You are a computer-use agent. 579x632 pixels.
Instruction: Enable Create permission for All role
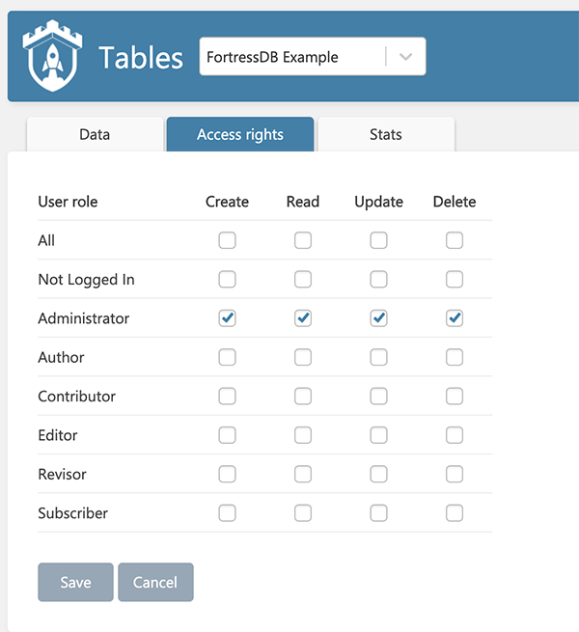coord(227,240)
